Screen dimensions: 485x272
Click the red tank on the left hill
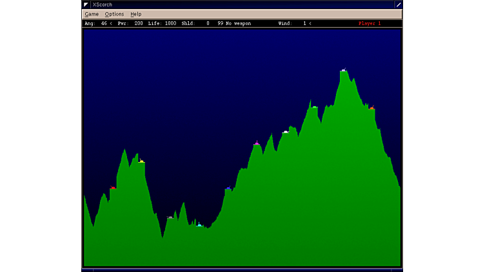click(113, 188)
